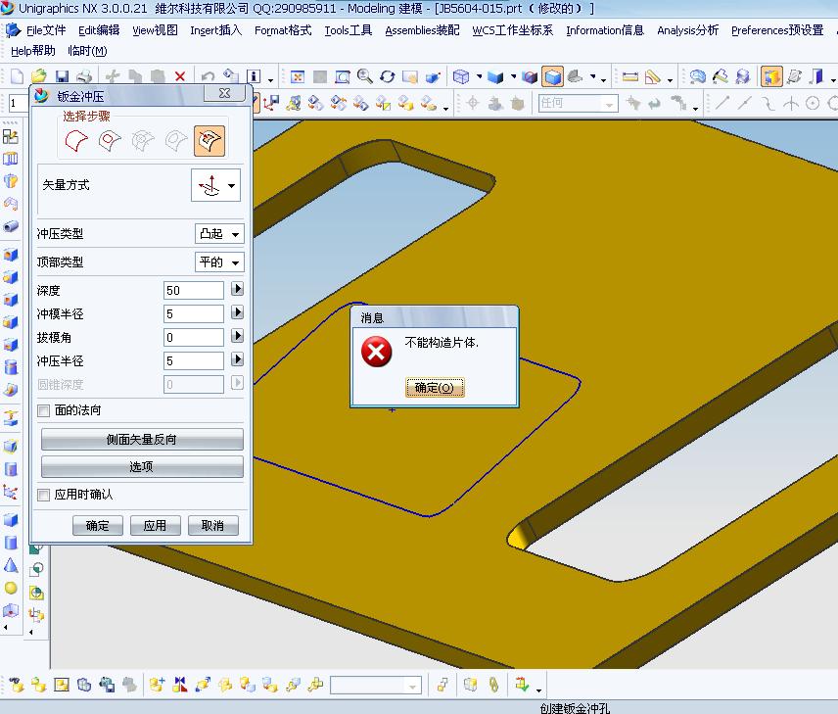Click the cone feature icon in sidebar
Viewport: 838px width, 714px height.
[x=11, y=565]
